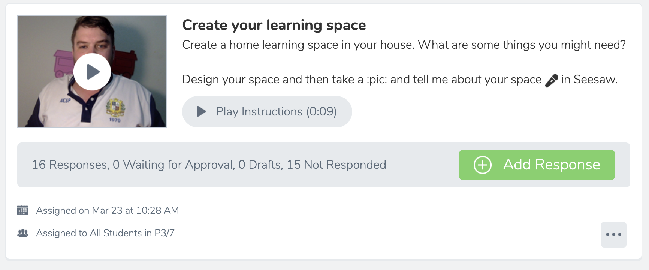Click the green Add Response button
The height and width of the screenshot is (270, 649).
[x=537, y=165]
